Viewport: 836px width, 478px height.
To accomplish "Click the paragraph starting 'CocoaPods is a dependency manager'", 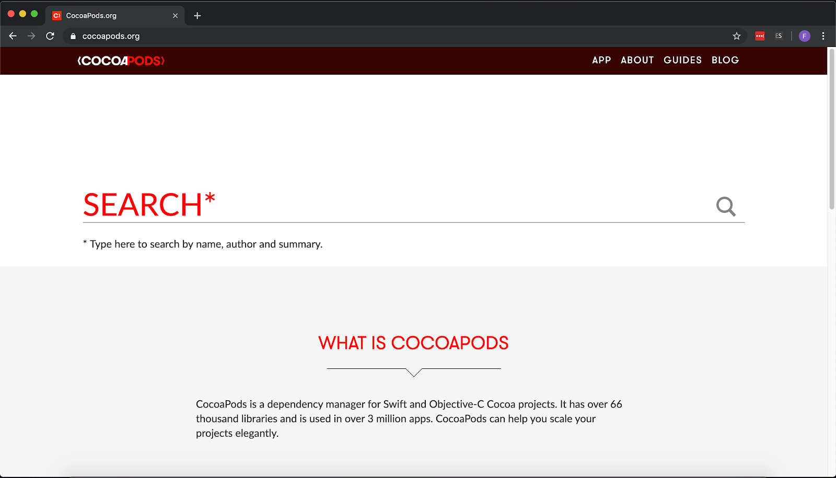I will coord(409,419).
